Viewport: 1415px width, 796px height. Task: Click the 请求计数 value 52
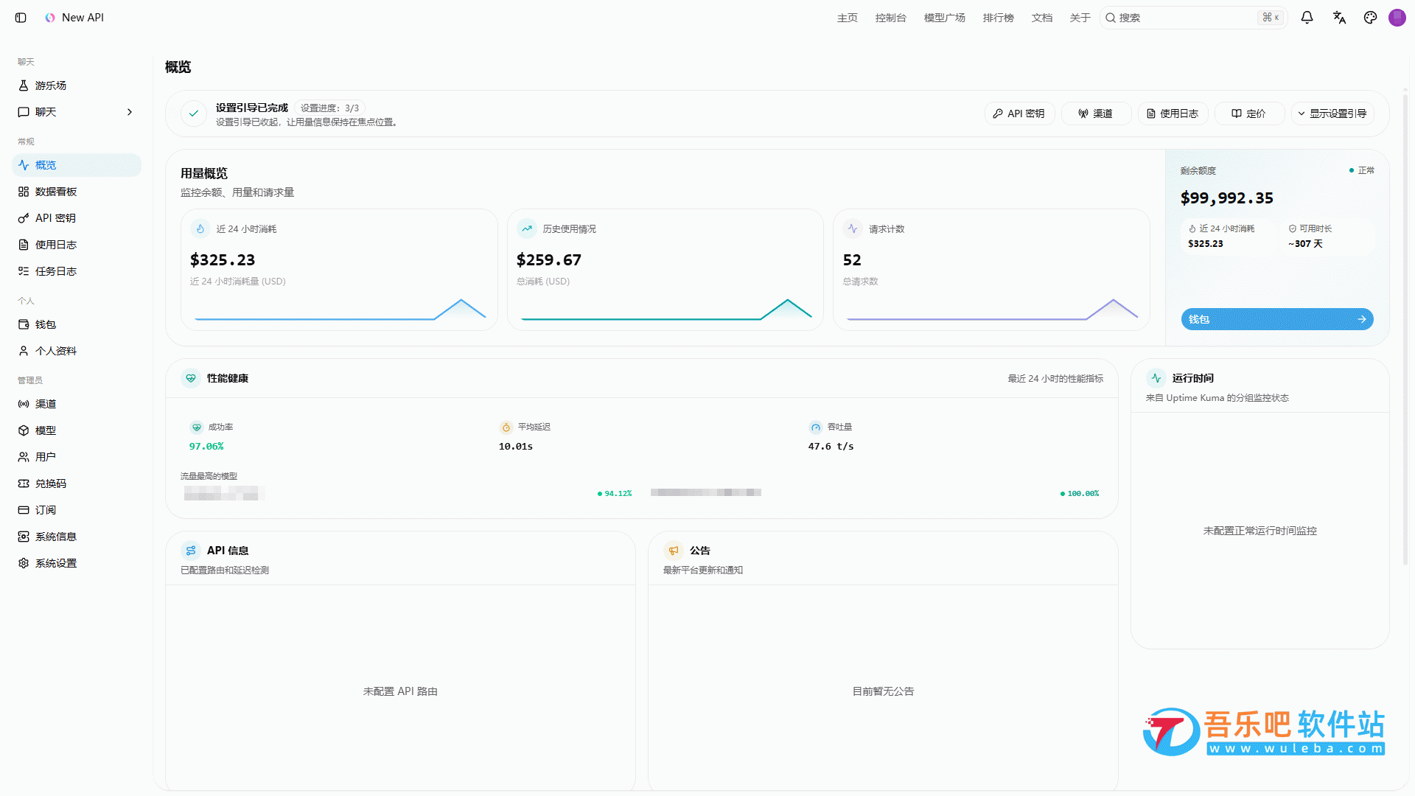click(x=852, y=260)
